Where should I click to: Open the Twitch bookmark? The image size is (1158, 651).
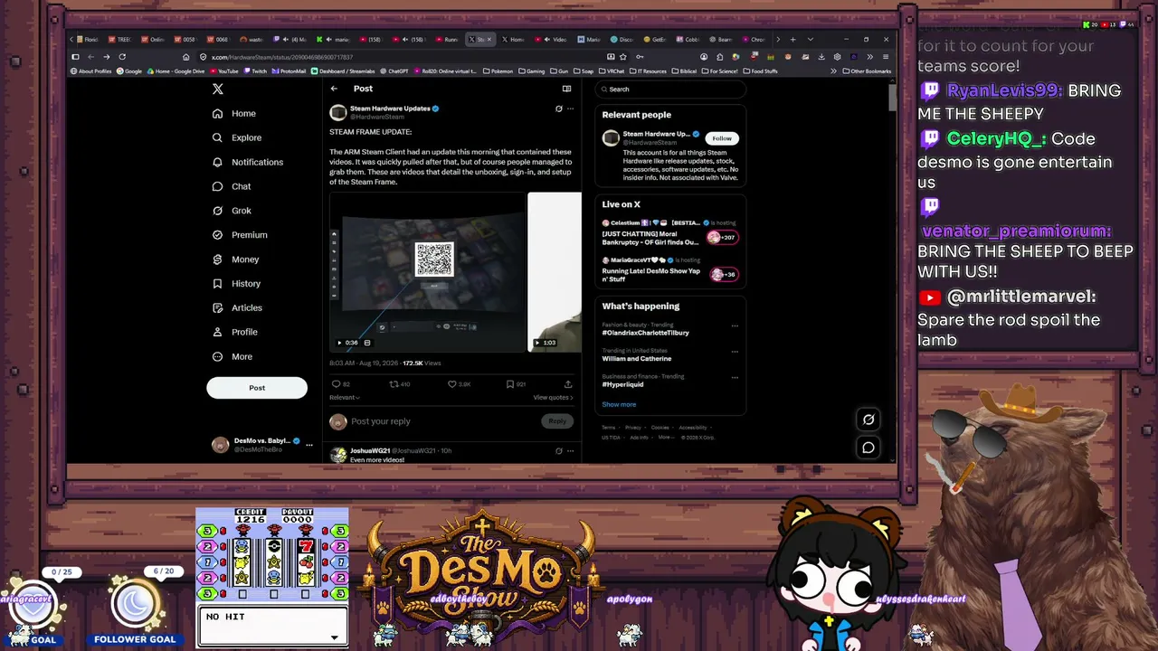point(255,71)
